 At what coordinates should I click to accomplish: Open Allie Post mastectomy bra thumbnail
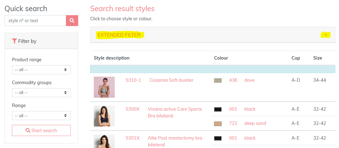click(x=104, y=141)
